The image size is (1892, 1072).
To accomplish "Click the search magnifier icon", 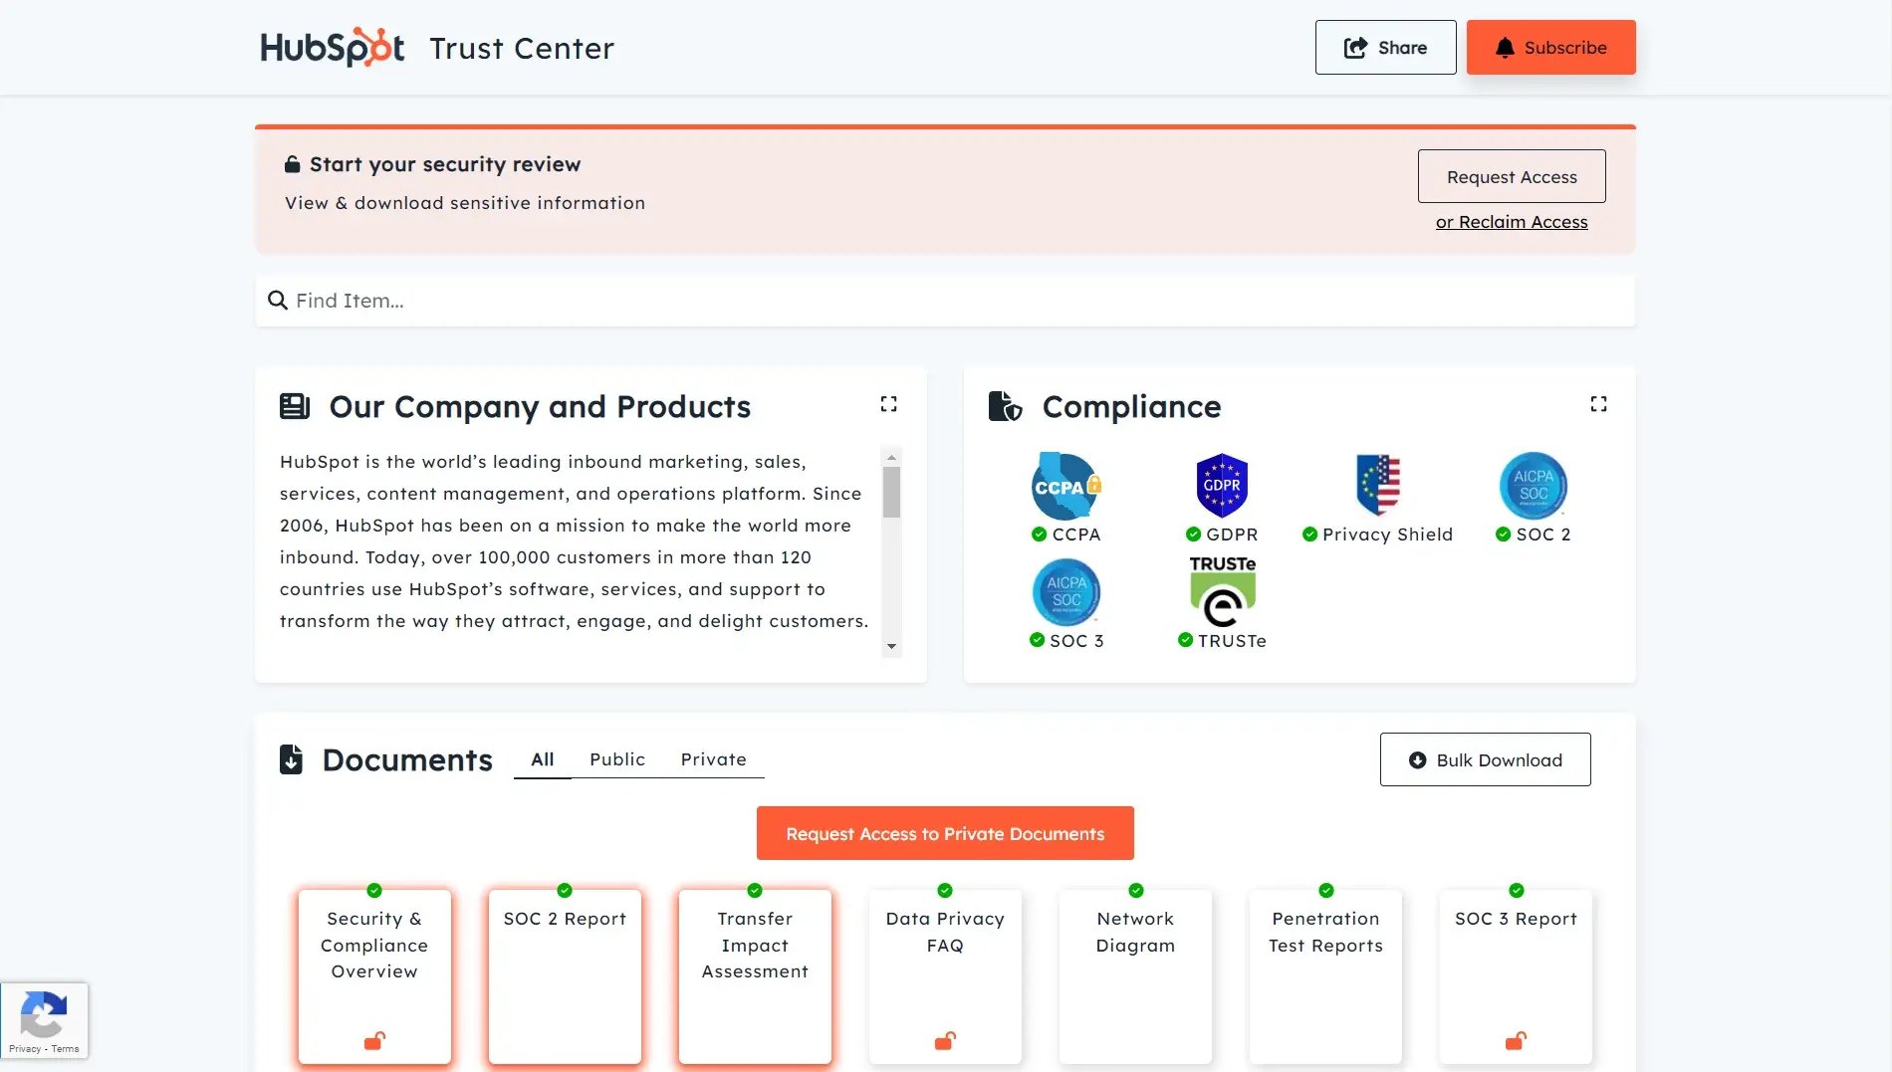I will pyautogui.click(x=278, y=301).
